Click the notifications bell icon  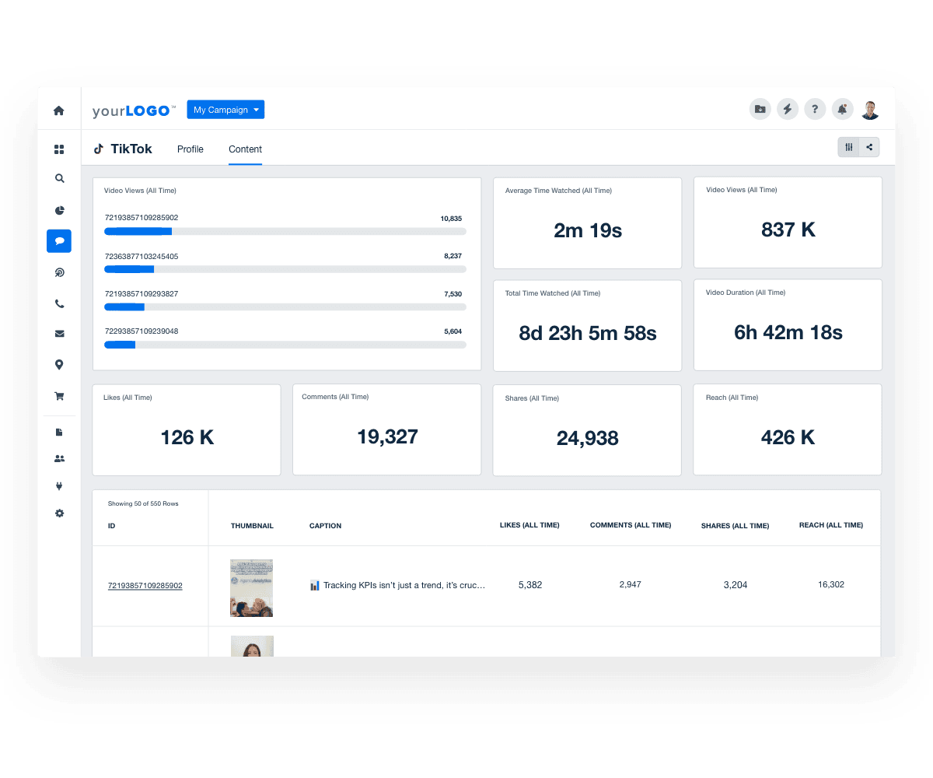[843, 109]
